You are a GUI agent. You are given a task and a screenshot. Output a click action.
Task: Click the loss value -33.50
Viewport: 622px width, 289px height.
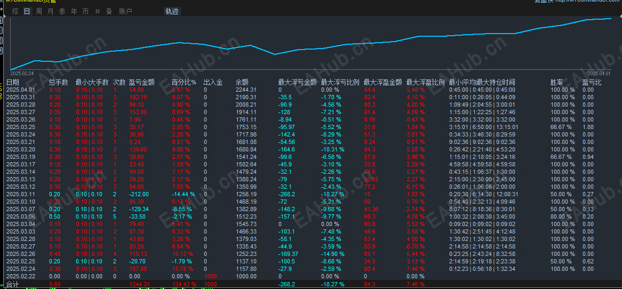click(137, 216)
